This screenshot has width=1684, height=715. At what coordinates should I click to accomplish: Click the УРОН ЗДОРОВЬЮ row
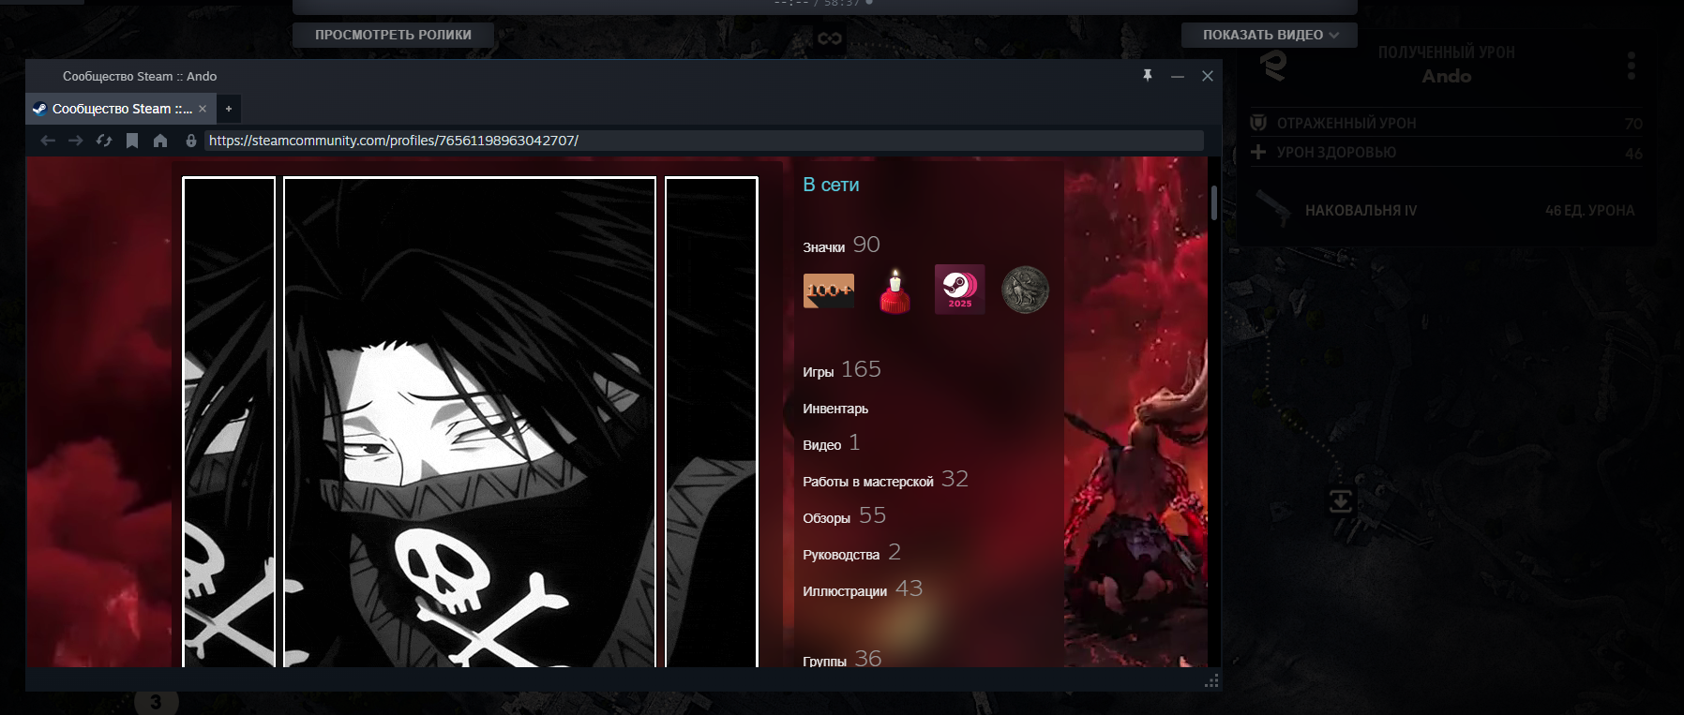(1447, 153)
